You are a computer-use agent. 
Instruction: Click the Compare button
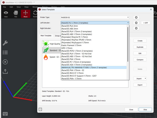(x=140, y=60)
